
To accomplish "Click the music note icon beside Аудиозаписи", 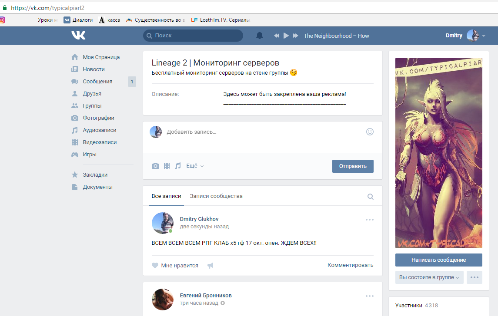I will pos(75,130).
